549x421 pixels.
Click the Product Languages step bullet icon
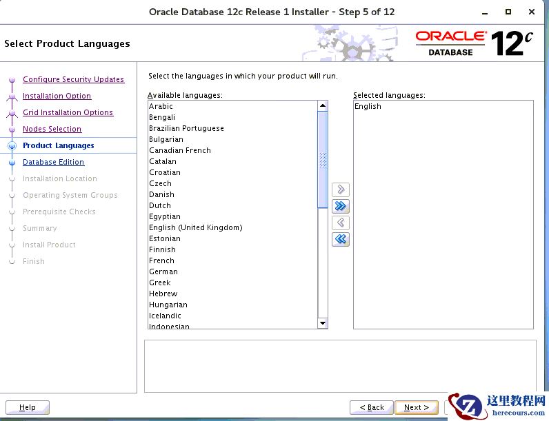[12, 146]
